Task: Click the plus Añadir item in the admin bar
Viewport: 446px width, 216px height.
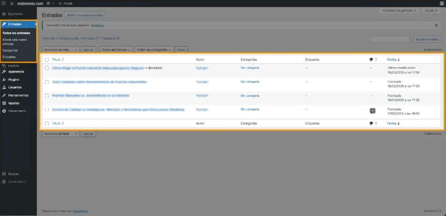Action: [65, 3]
